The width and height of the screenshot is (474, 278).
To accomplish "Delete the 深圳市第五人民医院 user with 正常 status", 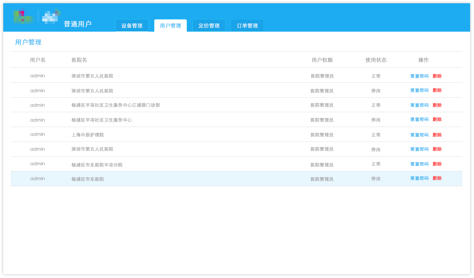I will pyautogui.click(x=437, y=76).
